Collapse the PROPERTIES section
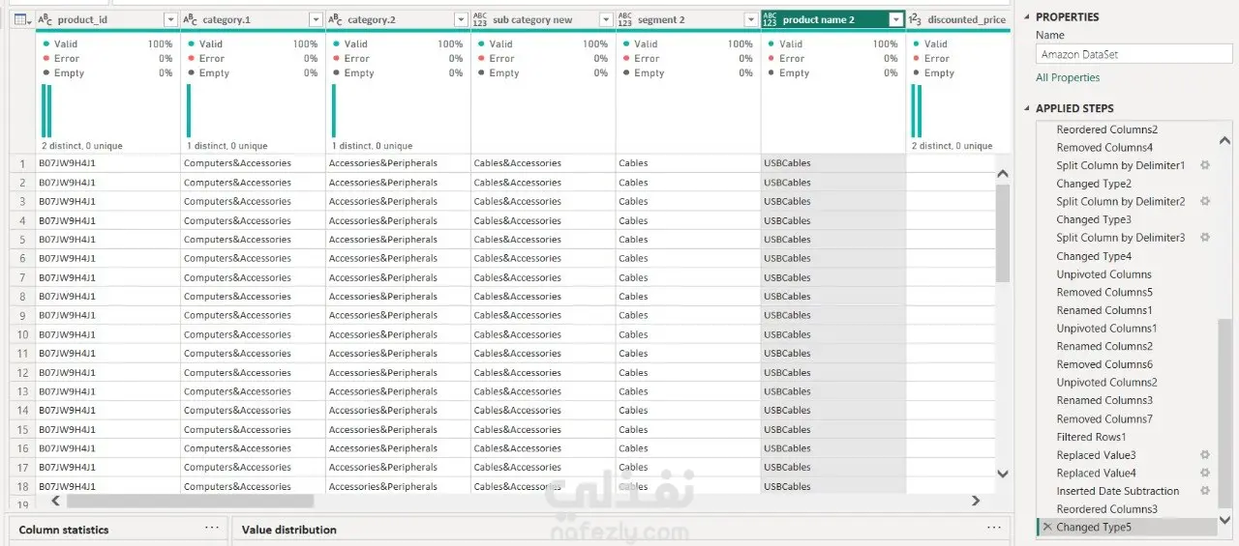The image size is (1239, 546). coord(1027,17)
